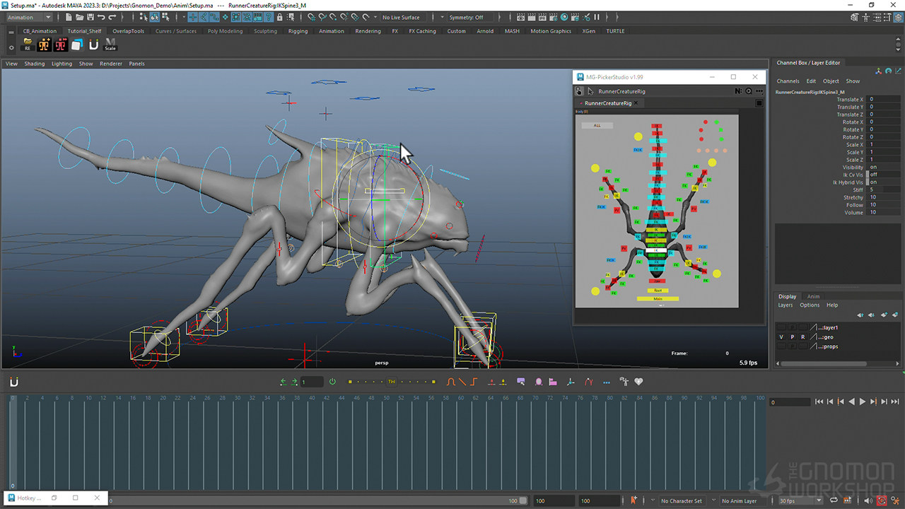
Task: Click the Undo arrow icon in the toolbar
Action: pos(102,17)
